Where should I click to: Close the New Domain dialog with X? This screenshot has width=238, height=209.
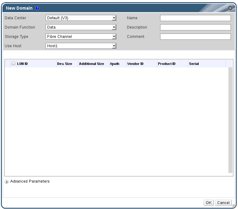click(230, 8)
